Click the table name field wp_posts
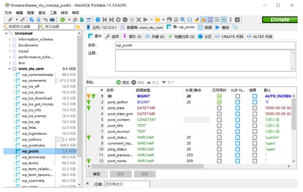This screenshot has height=192, width=303. (x=205, y=45)
